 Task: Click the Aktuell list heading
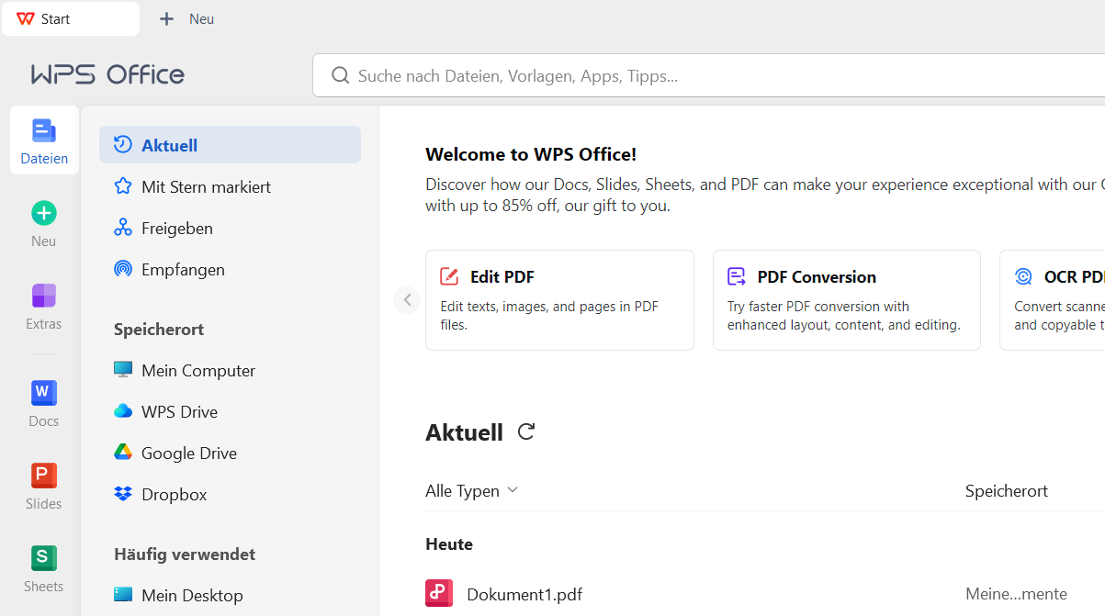[x=464, y=432]
